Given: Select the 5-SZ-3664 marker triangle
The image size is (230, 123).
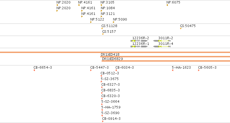Looking at the screenshot, I should pyautogui.click(x=102, y=104).
